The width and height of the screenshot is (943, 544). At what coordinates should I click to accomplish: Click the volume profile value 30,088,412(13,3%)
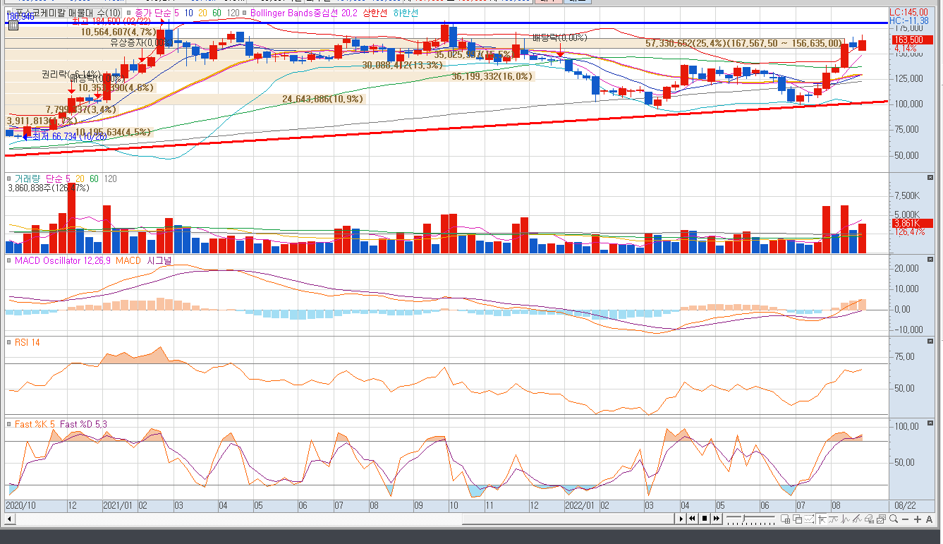coord(403,65)
